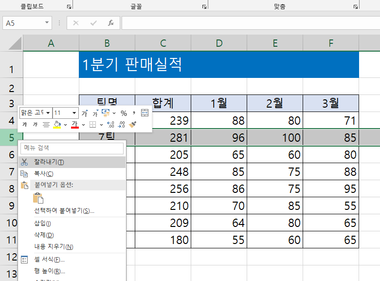This screenshot has height=281, width=380.
Task: Apply percent style format
Action: 124,113
